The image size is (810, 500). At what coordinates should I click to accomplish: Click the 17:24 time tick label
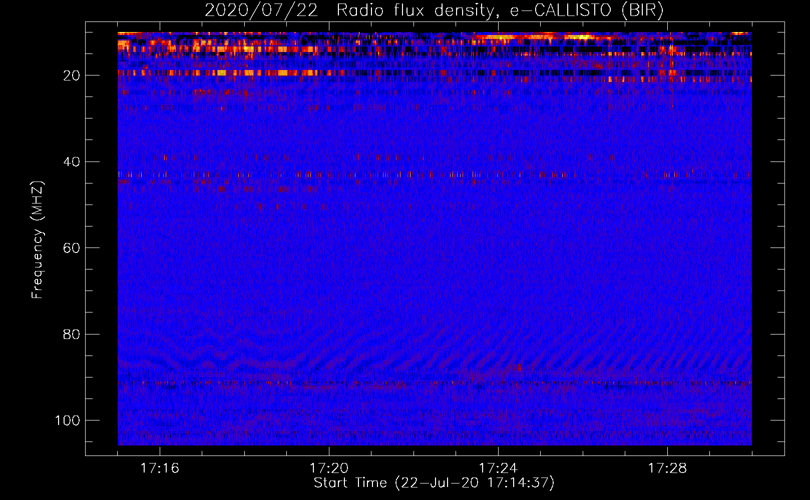pyautogui.click(x=498, y=468)
